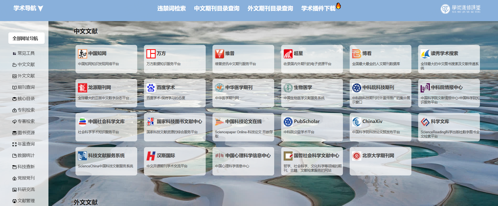Click the 百度学术 card title
The width and height of the screenshot is (498, 206).
click(x=166, y=88)
